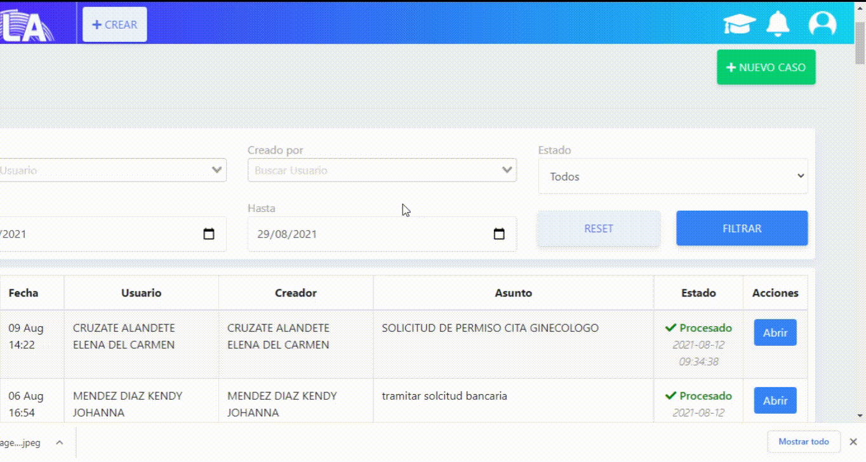866x462 pixels.
Task: Open the user profile avatar icon
Action: tap(822, 24)
